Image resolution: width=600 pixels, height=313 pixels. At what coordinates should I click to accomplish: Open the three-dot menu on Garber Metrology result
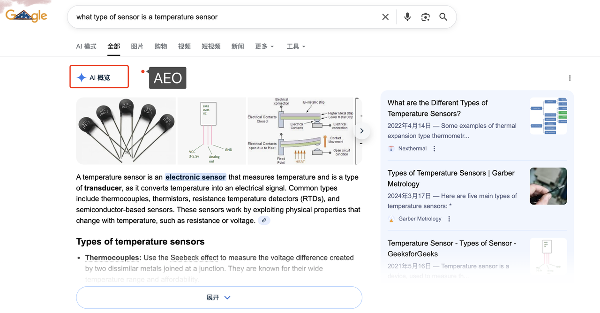pyautogui.click(x=449, y=219)
